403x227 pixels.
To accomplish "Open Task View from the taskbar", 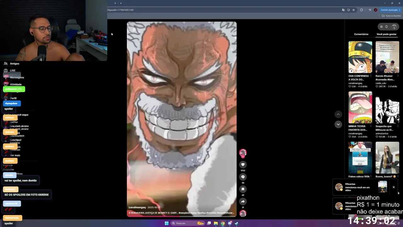I will [x=209, y=223].
